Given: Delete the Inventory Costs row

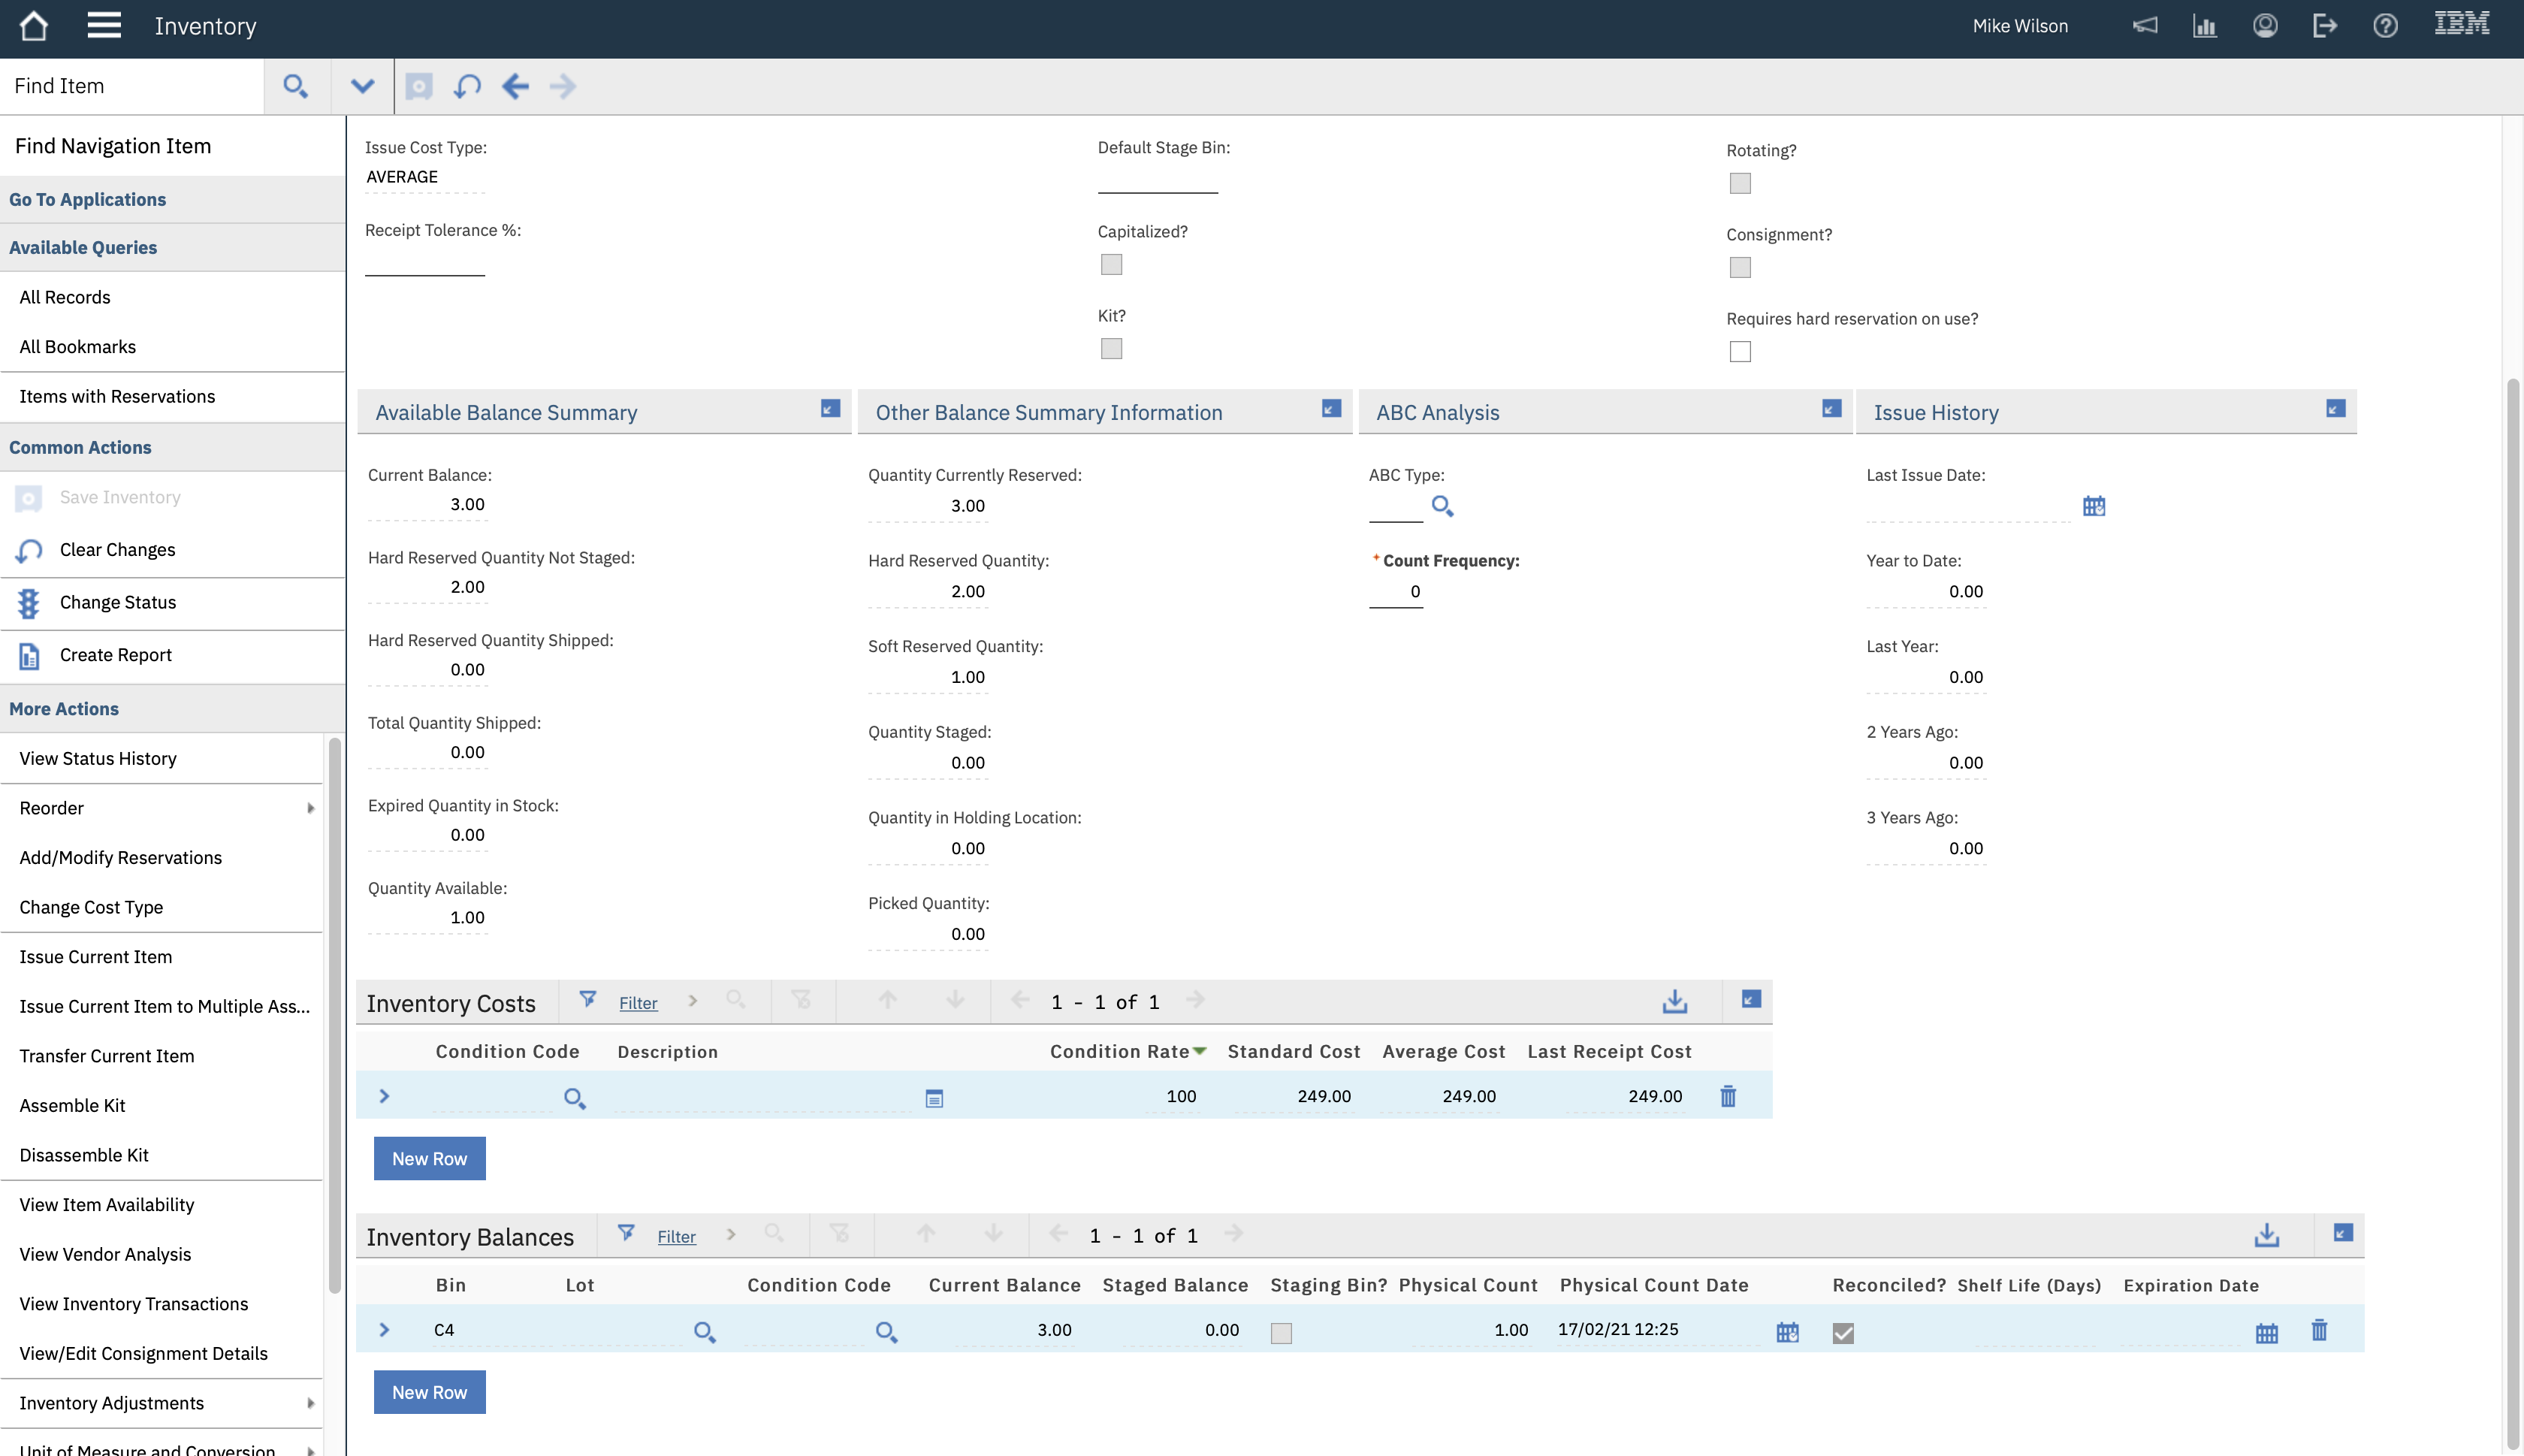Looking at the screenshot, I should (x=1727, y=1096).
